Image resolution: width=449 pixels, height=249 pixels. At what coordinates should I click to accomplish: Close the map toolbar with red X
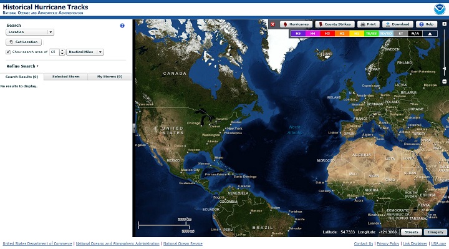tap(273, 24)
